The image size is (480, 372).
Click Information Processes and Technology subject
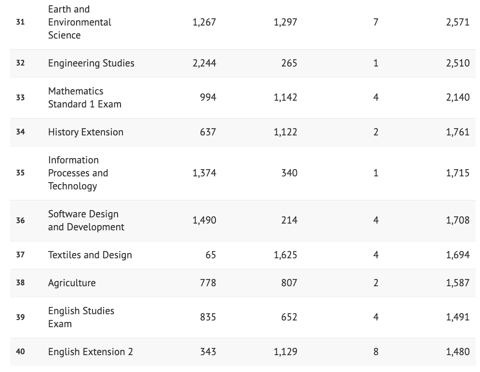78,173
